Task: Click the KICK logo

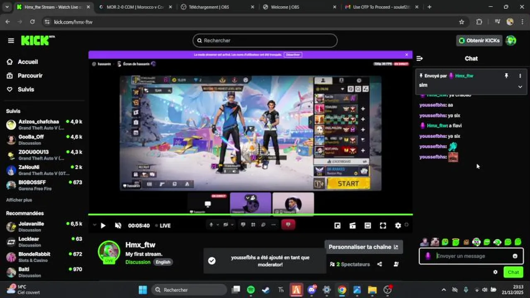Action: tap(37, 40)
